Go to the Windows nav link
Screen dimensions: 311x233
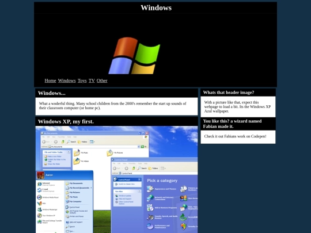[x=67, y=81]
